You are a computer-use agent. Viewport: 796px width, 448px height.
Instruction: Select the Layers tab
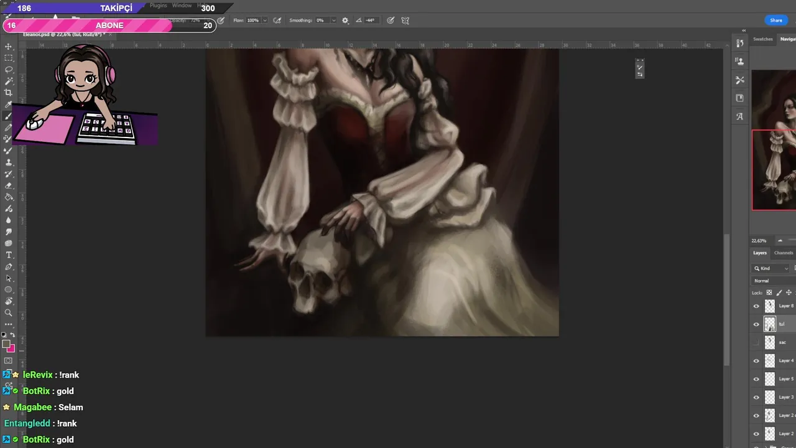point(760,253)
